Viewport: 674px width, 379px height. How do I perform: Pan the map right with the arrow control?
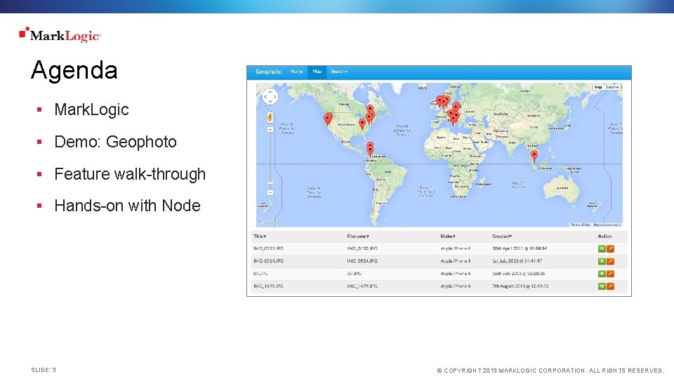[275, 97]
